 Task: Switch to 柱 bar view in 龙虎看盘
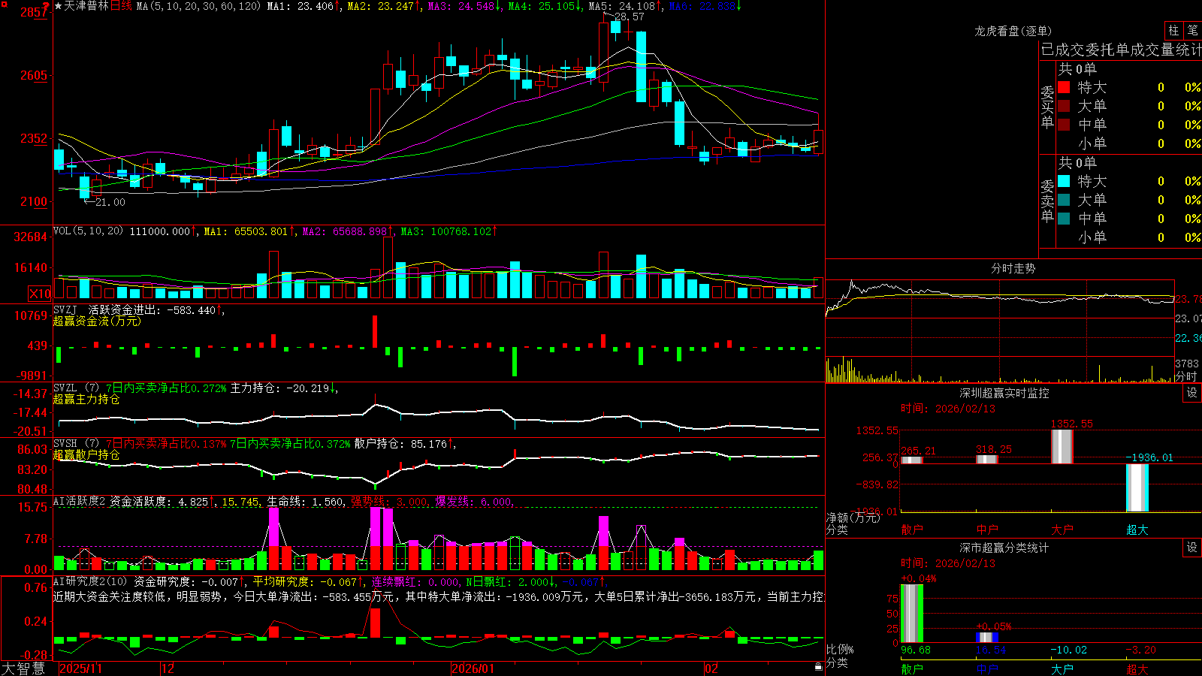coord(1173,30)
